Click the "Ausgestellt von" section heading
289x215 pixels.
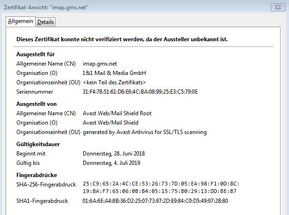[x=36, y=104]
